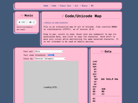
Task: Click the Music panel heading
Action: point(29,16)
